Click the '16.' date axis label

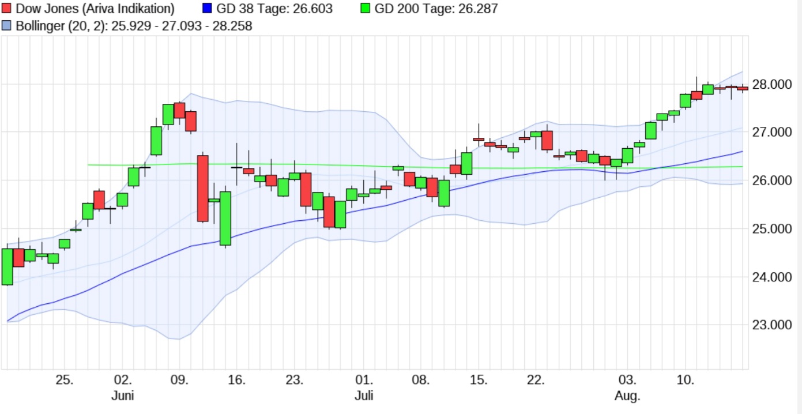pyautogui.click(x=237, y=381)
